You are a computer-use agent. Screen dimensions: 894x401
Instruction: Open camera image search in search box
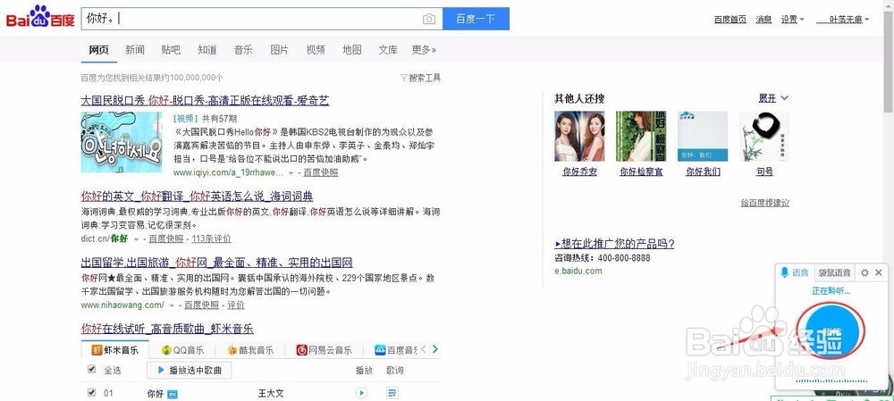point(429,20)
